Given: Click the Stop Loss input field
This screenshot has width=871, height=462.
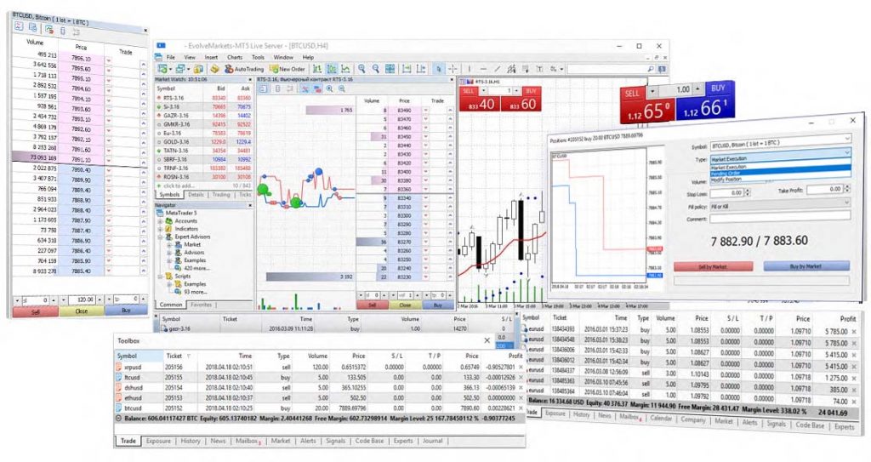Looking at the screenshot, I should point(726,192).
